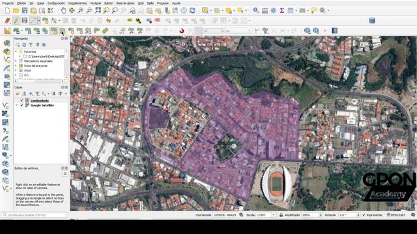This screenshot has width=417, height=234.
Task: Expand Marcadores espaciales in browser
Action: (16, 61)
